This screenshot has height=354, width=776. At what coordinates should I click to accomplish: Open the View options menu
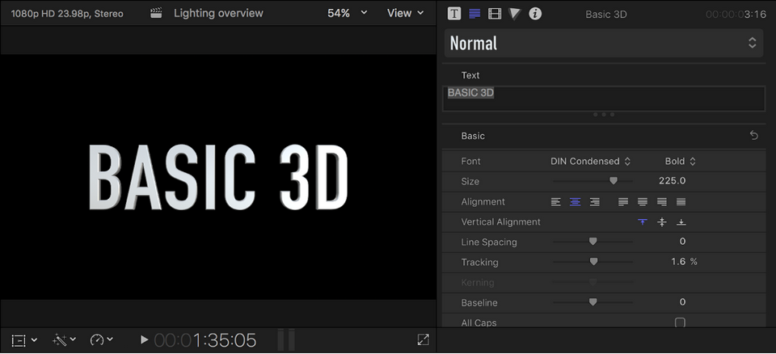[x=405, y=14]
